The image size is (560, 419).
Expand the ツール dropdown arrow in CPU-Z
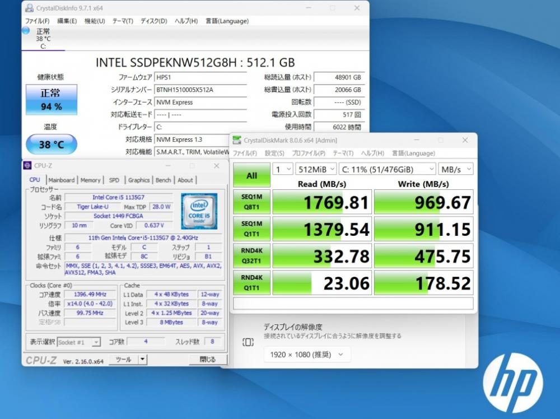142,360
